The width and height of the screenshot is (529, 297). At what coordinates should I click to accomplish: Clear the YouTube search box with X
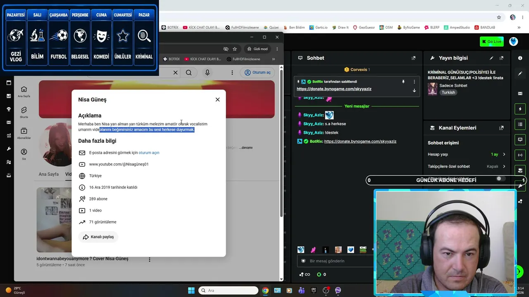tap(175, 73)
